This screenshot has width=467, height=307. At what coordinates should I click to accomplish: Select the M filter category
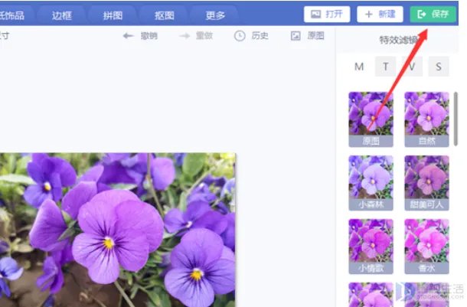[359, 67]
